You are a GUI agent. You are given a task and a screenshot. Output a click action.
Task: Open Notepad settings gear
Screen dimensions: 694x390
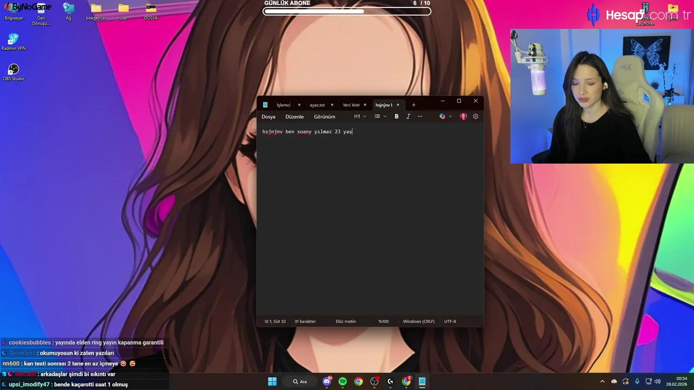coord(475,116)
